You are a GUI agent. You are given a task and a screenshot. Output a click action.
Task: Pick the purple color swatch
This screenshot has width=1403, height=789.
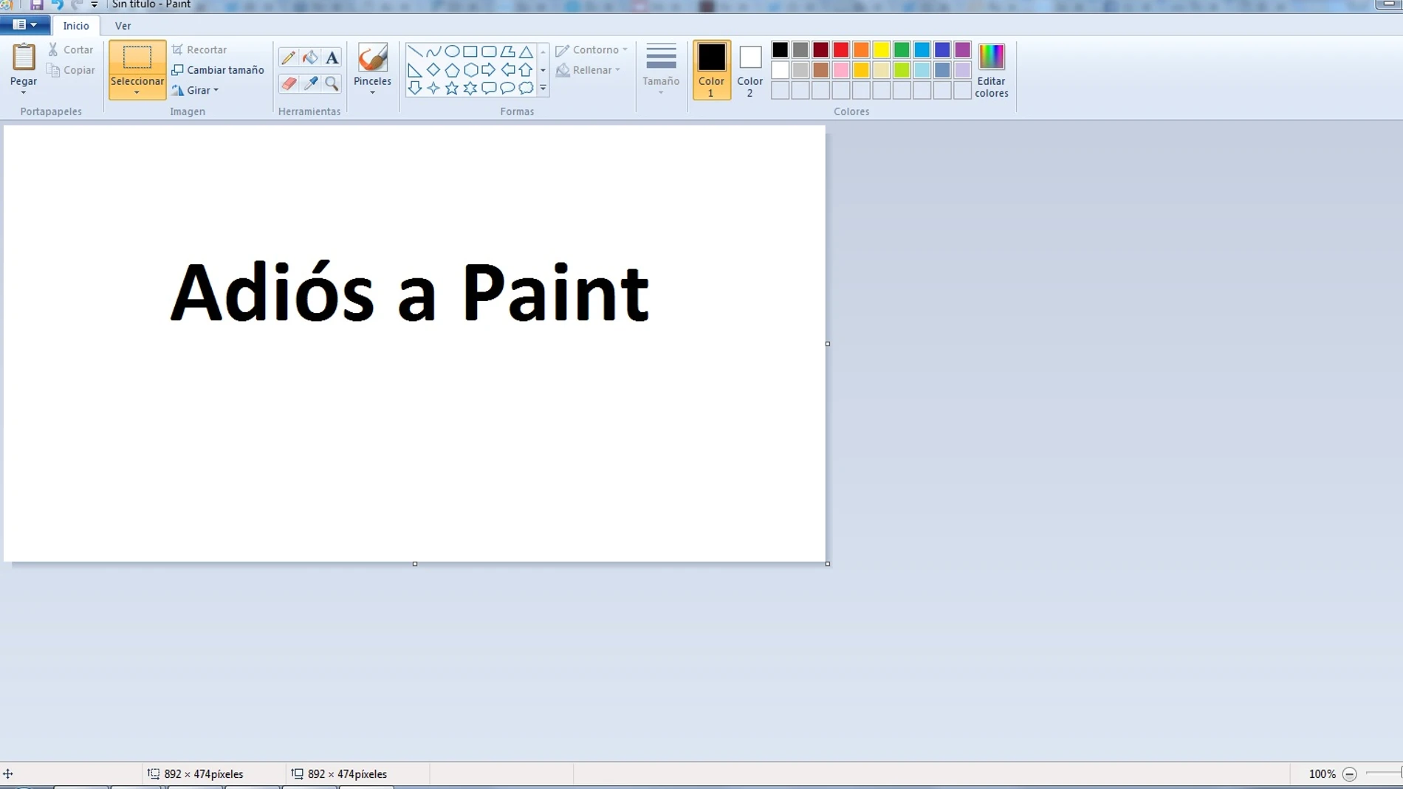(962, 50)
